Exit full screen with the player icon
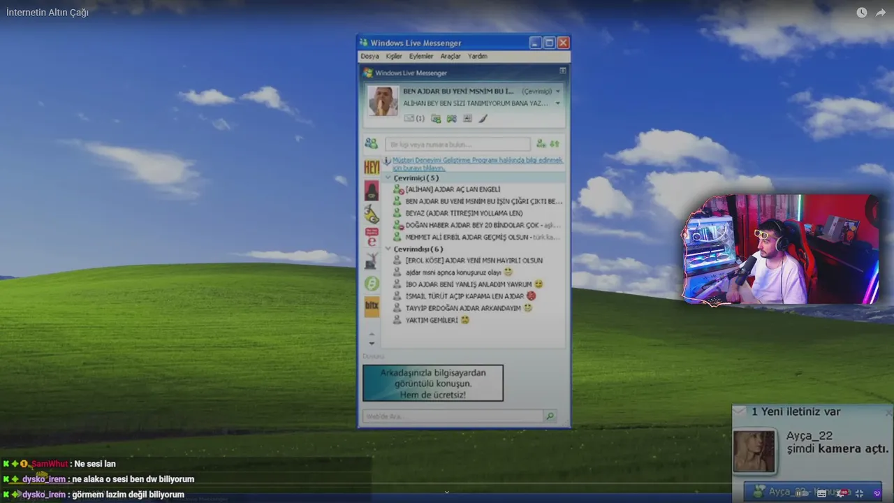 pyautogui.click(x=860, y=493)
